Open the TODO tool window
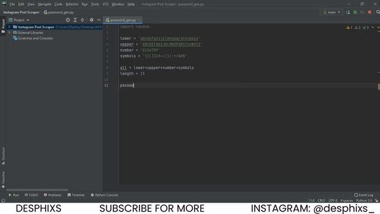Screen dimensions: 380x214 [x=31, y=195]
